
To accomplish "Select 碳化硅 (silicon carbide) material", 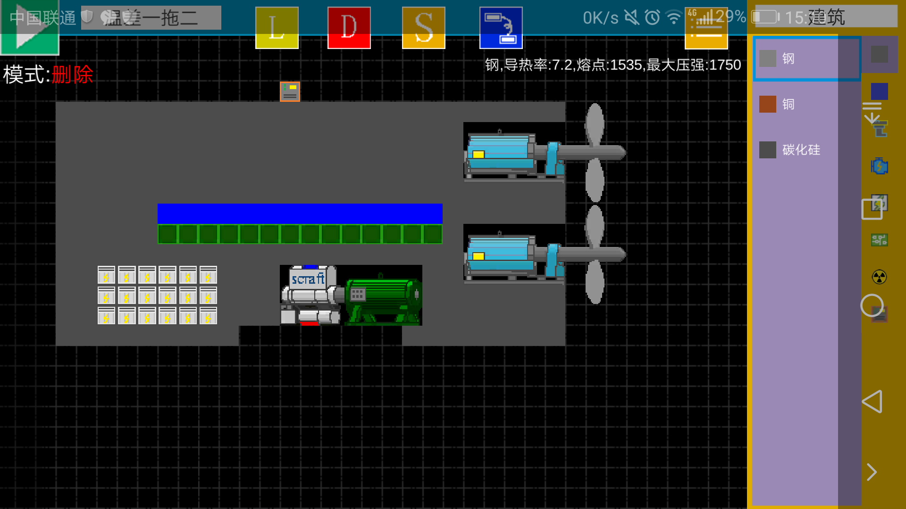I will click(x=807, y=150).
